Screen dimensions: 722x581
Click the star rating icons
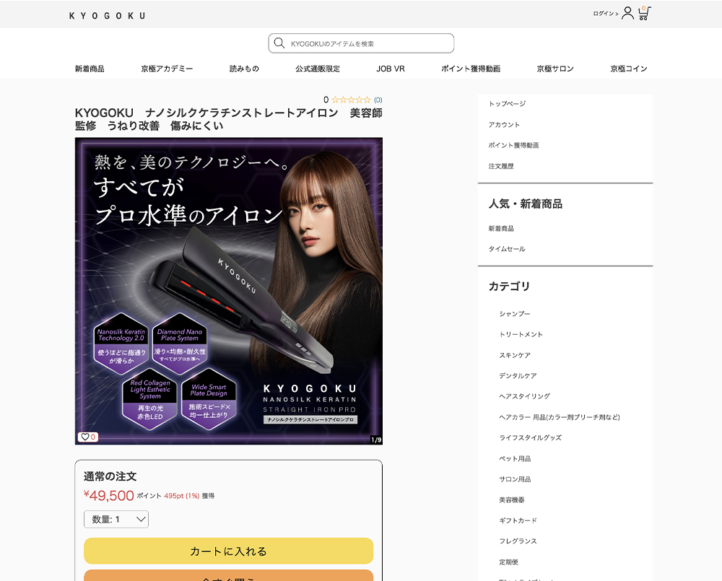coord(351,100)
